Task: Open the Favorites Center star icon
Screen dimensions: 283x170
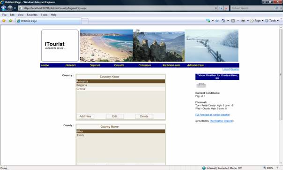Action: (4, 21)
